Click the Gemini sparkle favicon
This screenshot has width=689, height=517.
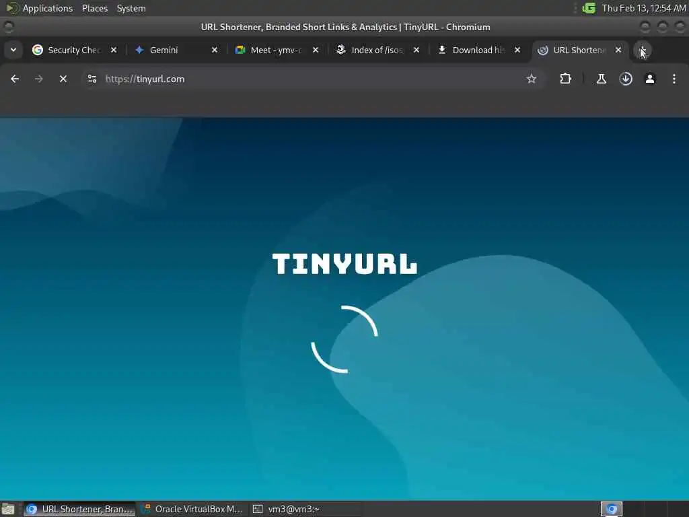(x=139, y=50)
